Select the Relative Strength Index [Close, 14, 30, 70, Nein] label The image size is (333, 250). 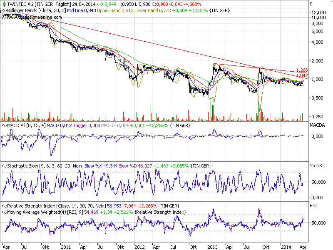pyautogui.click(x=57, y=206)
